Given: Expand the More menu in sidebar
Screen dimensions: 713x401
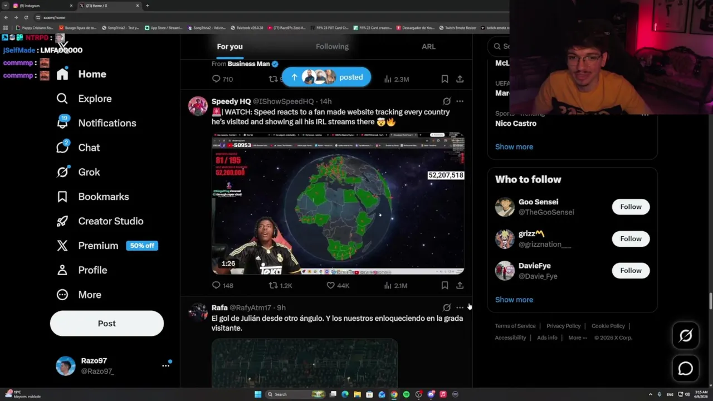Looking at the screenshot, I should point(79,295).
